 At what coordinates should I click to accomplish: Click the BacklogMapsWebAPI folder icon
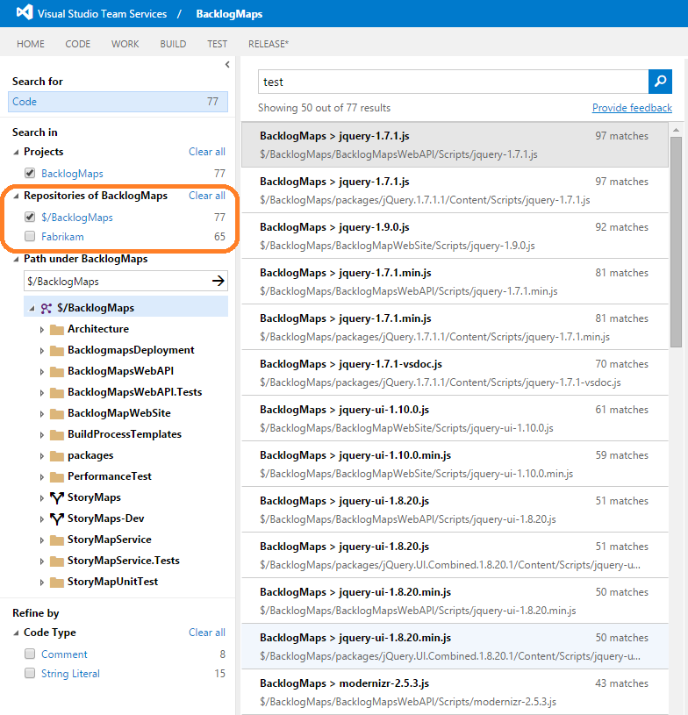pyautogui.click(x=56, y=371)
